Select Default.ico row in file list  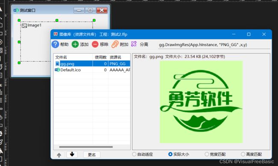pyautogui.click(x=92, y=70)
